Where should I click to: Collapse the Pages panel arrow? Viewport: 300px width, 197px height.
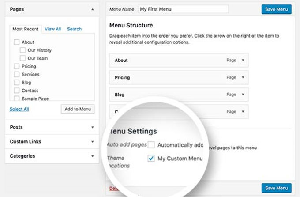pos(93,9)
